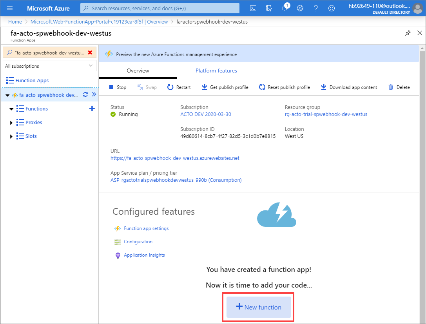Focus the top search resources box

click(x=160, y=8)
